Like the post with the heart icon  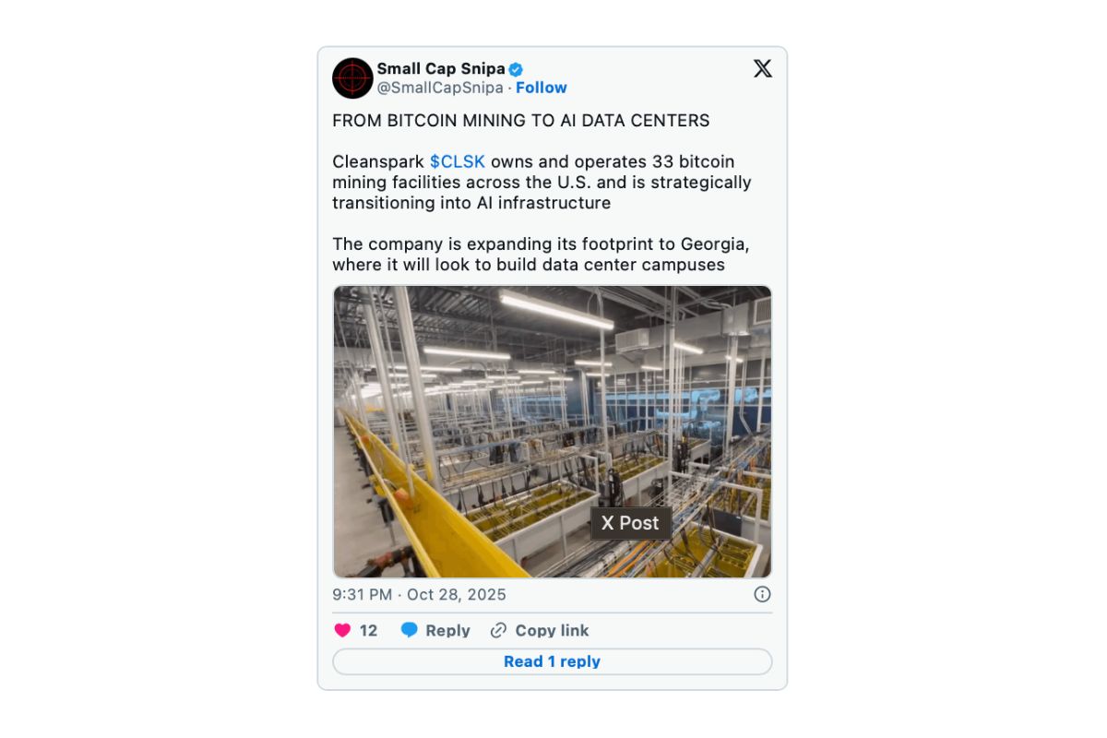(x=343, y=630)
